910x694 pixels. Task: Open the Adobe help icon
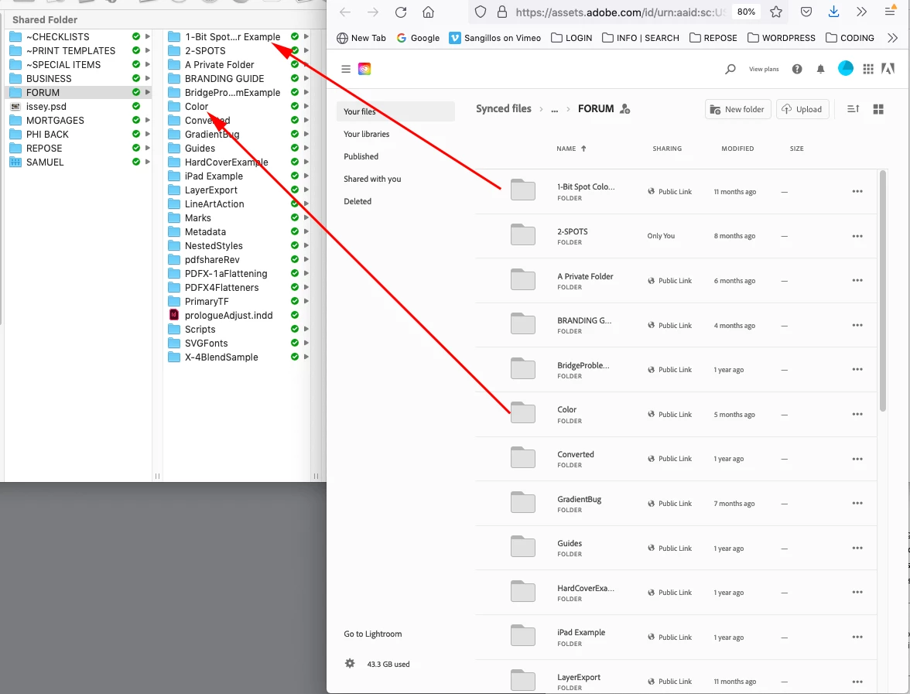pos(797,69)
